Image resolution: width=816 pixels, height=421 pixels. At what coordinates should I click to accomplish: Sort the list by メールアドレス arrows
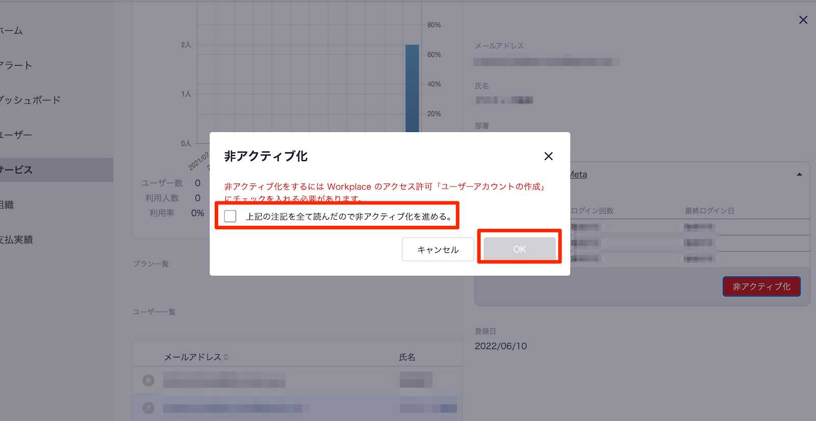point(226,357)
